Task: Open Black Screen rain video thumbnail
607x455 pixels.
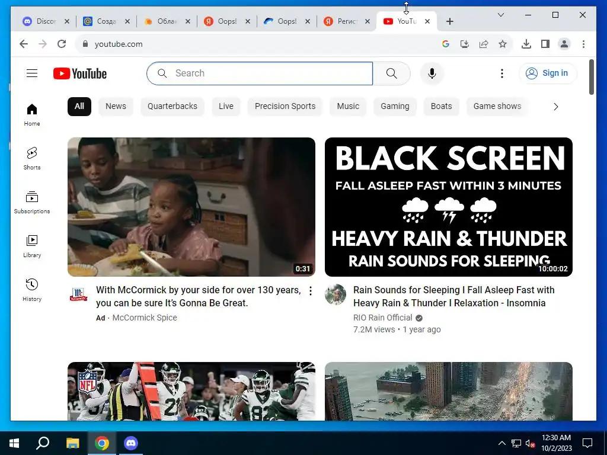Action: [x=448, y=207]
